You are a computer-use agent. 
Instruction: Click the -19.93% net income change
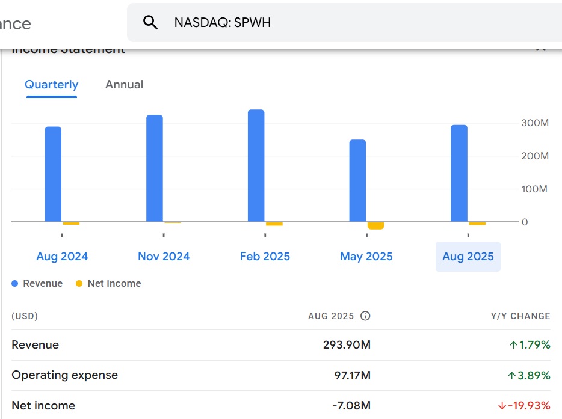click(524, 405)
